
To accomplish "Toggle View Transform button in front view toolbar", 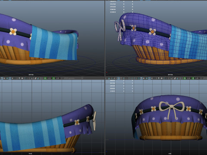I will click(x=62, y=78).
